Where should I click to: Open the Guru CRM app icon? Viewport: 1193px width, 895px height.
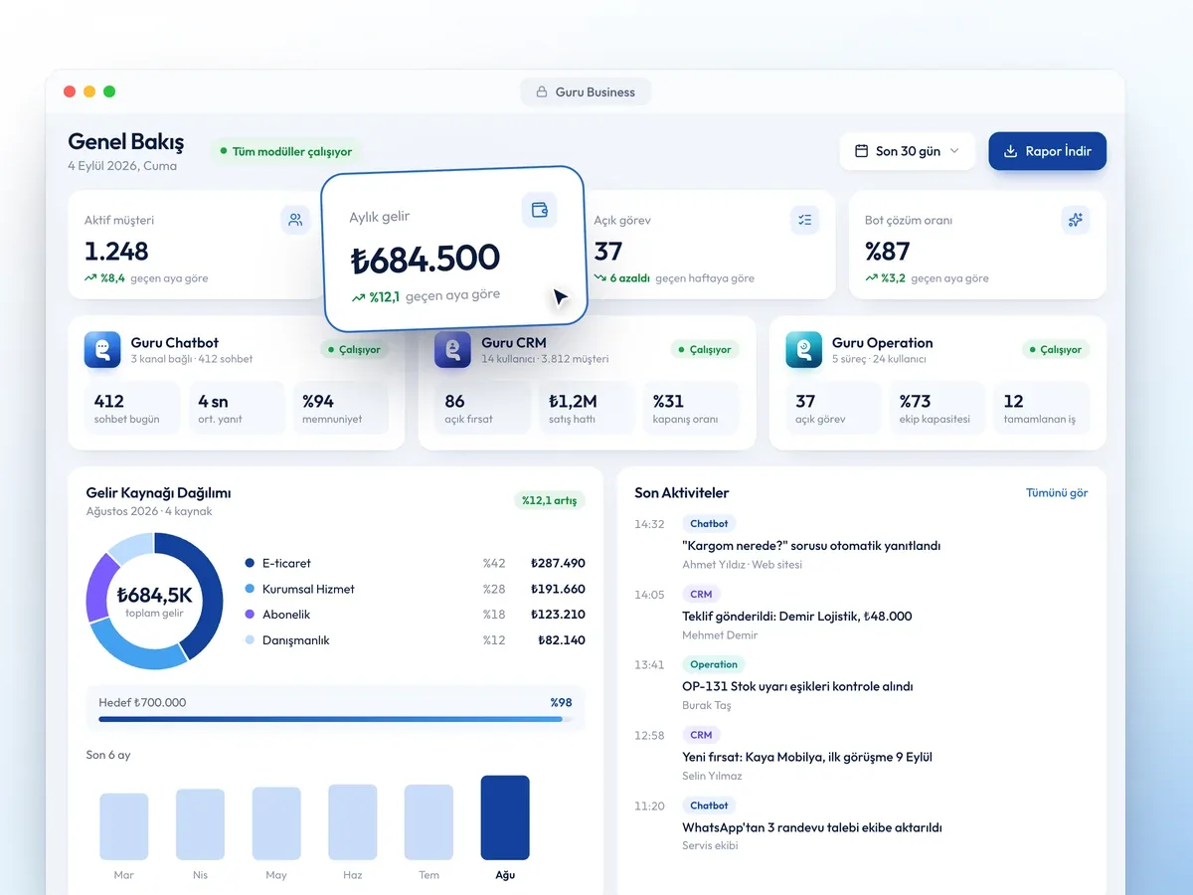[453, 350]
